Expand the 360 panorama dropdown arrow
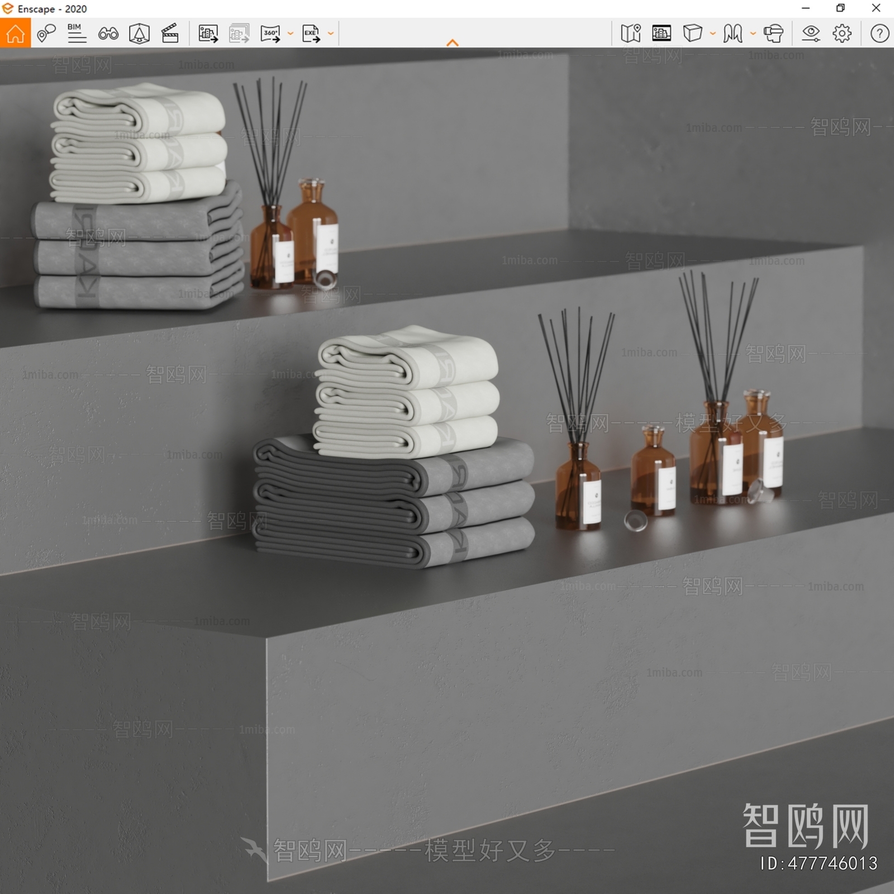The image size is (894, 894). (x=290, y=34)
